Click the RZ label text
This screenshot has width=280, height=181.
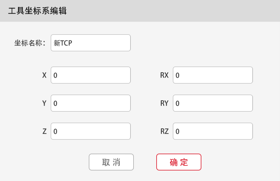(164, 132)
